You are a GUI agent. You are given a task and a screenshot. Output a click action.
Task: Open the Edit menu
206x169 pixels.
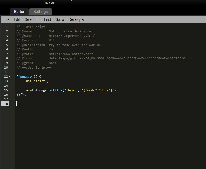[17, 19]
